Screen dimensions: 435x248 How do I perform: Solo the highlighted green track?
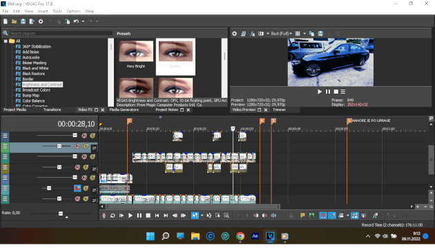click(x=86, y=146)
